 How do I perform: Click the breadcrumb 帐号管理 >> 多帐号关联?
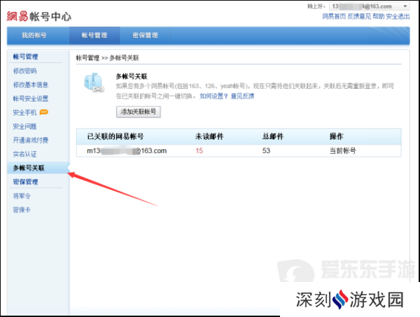click(x=107, y=58)
